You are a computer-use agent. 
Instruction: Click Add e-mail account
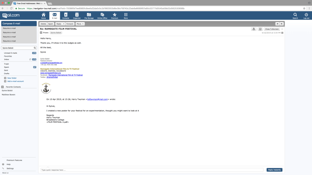point(16,81)
